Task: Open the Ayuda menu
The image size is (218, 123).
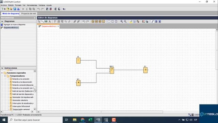Action: (49, 5)
